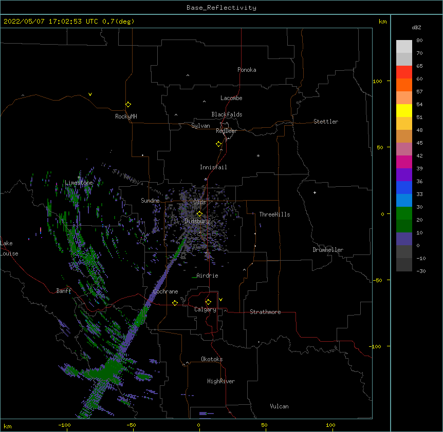
Task: Click the 0 label on the bottom axis
Action: [x=198, y=425]
